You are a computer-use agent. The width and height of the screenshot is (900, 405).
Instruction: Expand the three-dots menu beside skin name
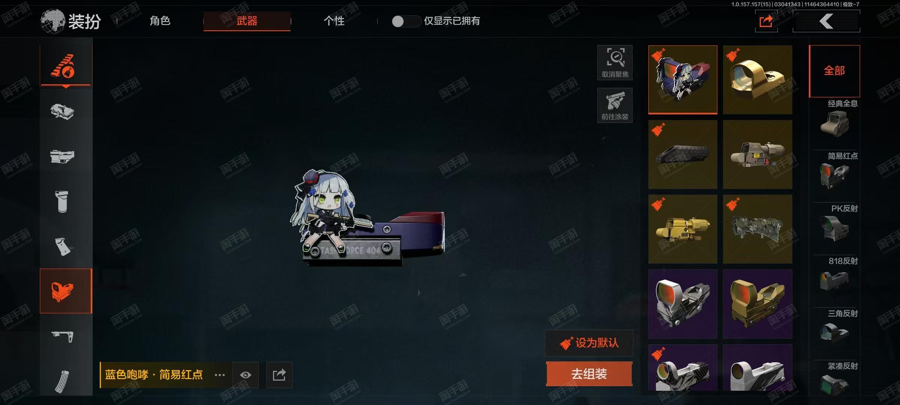[220, 375]
